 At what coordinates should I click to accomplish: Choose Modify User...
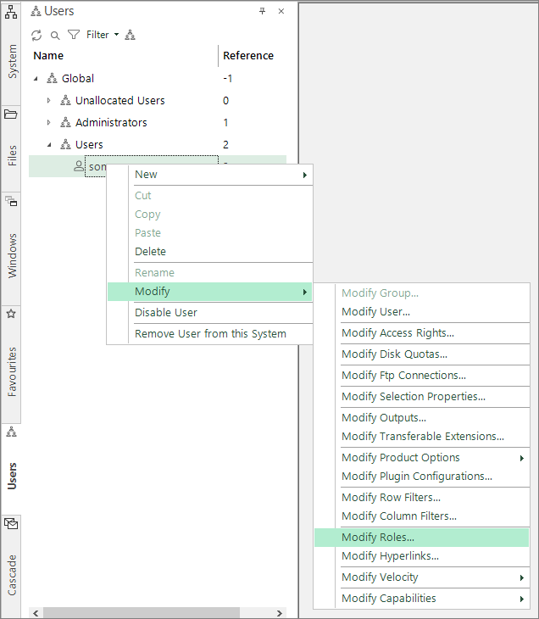[x=421, y=312]
